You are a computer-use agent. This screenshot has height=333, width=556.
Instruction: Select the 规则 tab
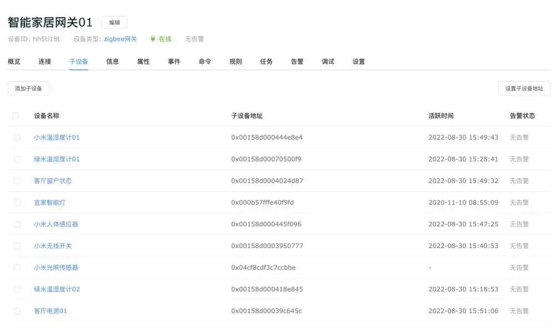click(x=235, y=62)
